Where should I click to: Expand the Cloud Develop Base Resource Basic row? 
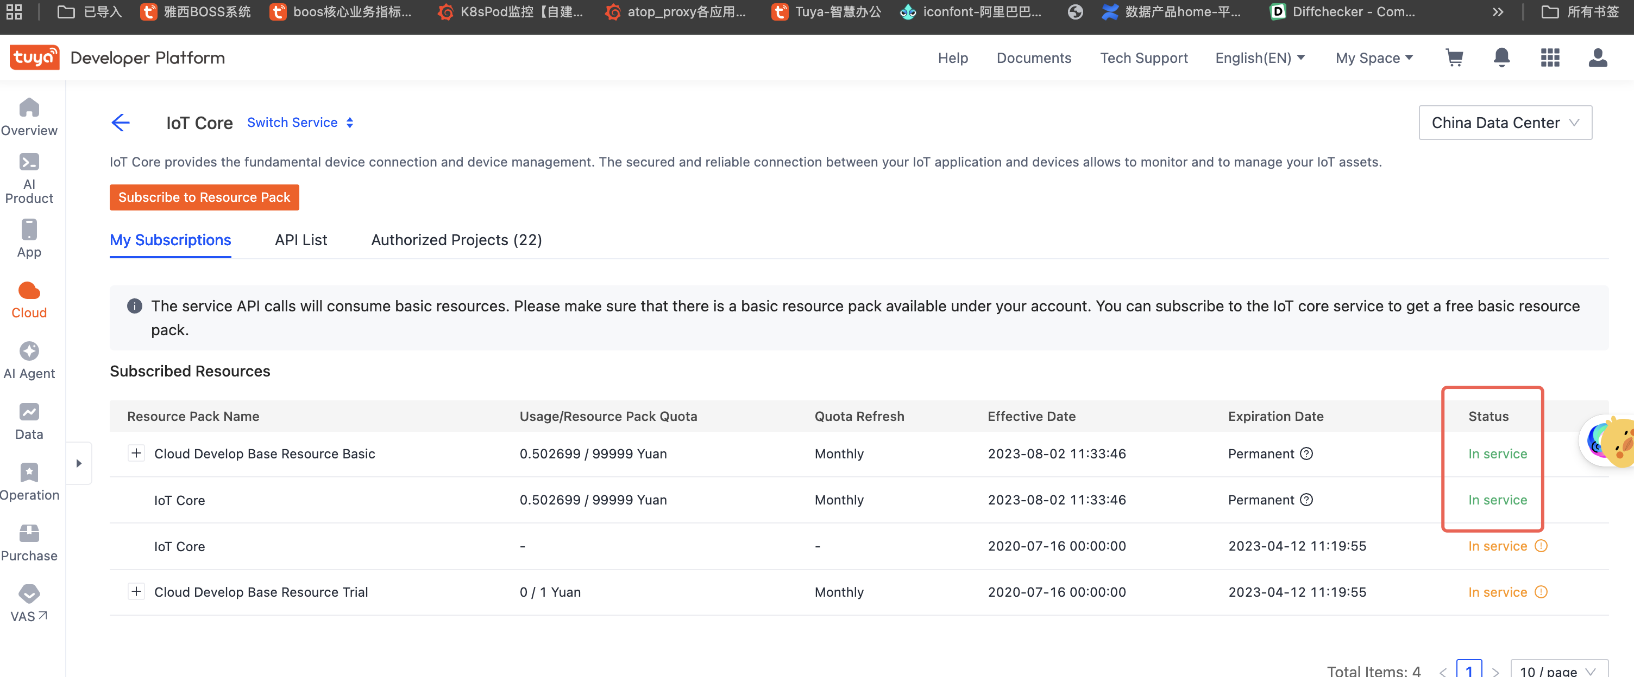(x=136, y=454)
